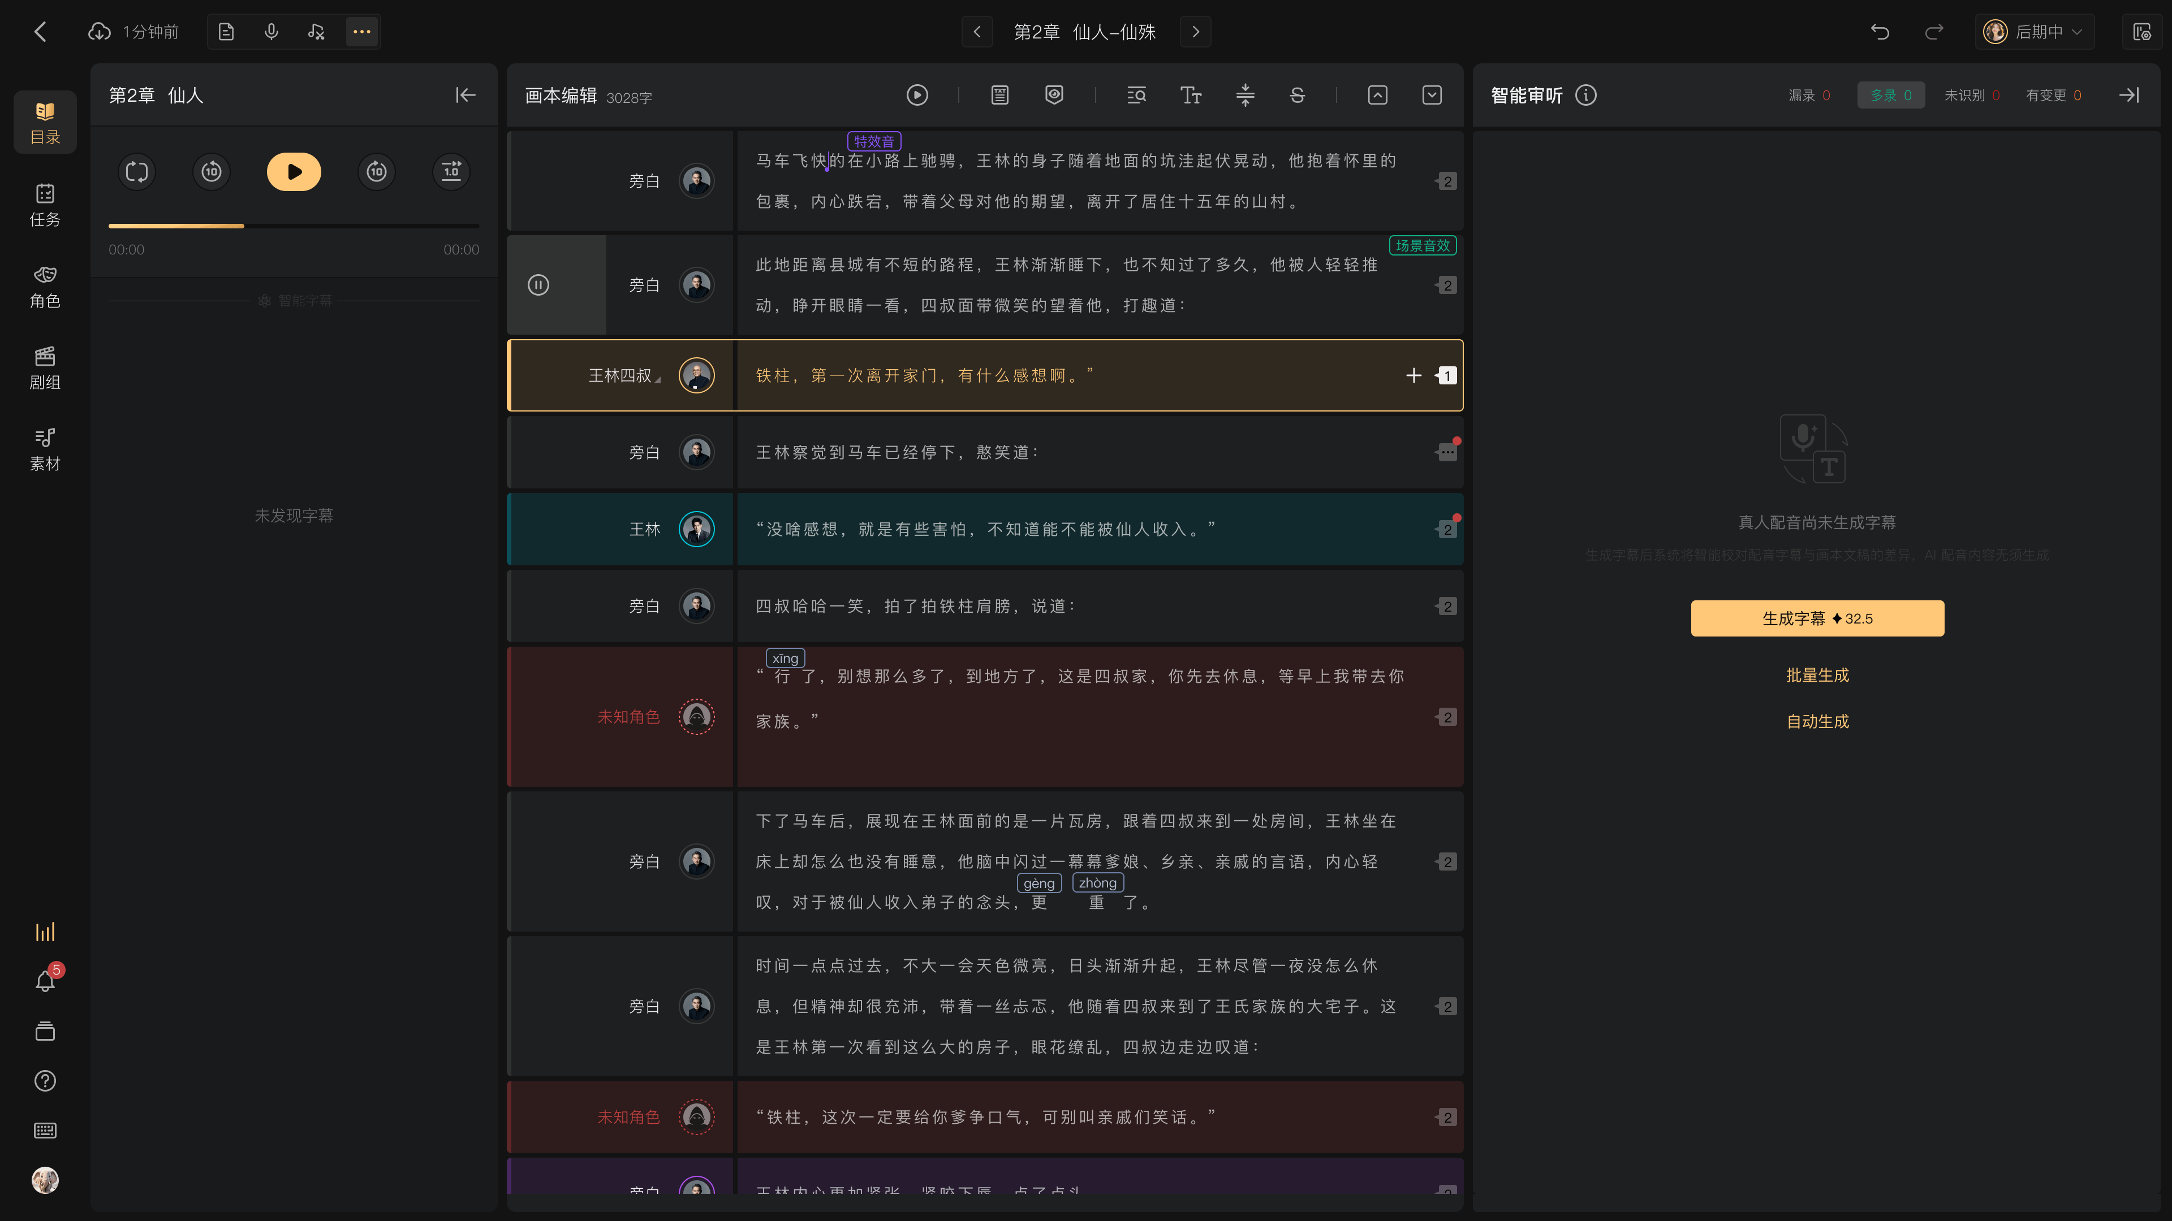
Task: Toggle loop playback button
Action: click(136, 172)
